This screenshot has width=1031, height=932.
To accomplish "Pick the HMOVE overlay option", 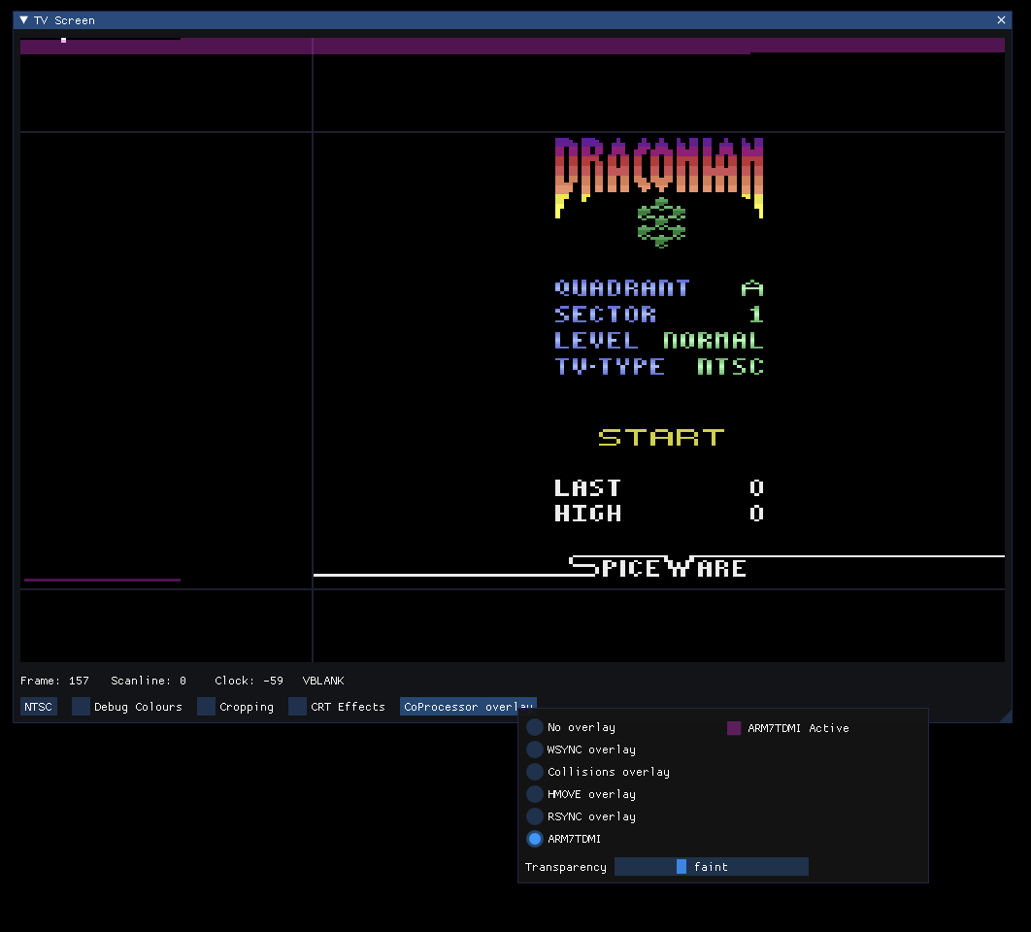I will point(535,794).
